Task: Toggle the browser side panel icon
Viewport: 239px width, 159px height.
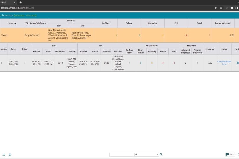Action: tap(237, 8)
